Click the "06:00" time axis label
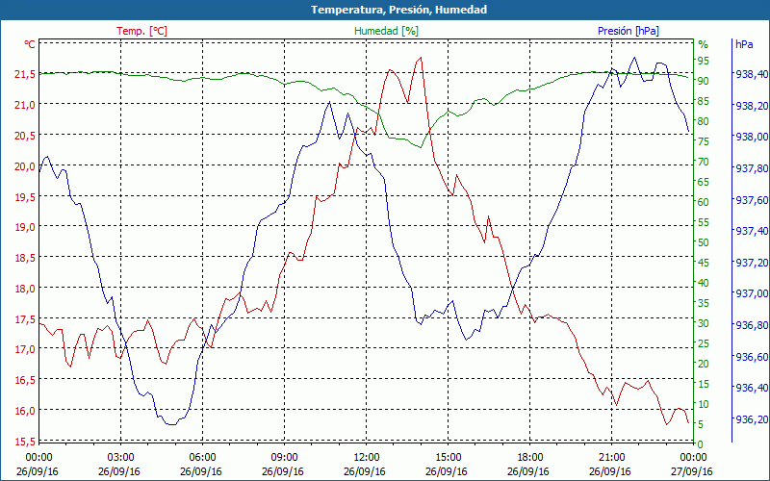 [202, 458]
